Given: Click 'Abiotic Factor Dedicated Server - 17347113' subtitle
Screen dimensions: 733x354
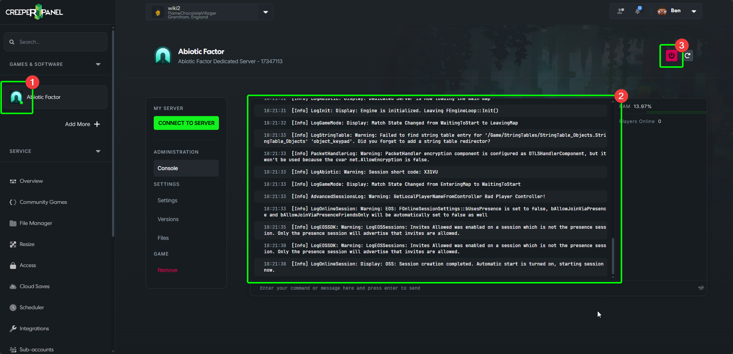Looking at the screenshot, I should tap(230, 61).
